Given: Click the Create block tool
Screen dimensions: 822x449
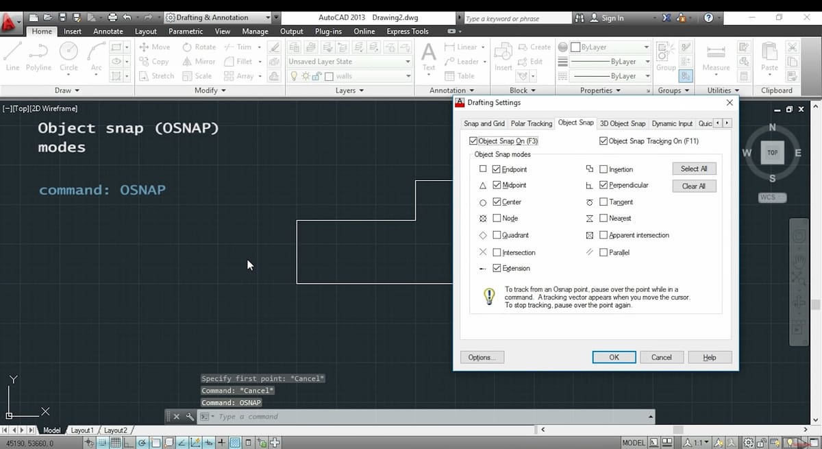Looking at the screenshot, I should [535, 47].
